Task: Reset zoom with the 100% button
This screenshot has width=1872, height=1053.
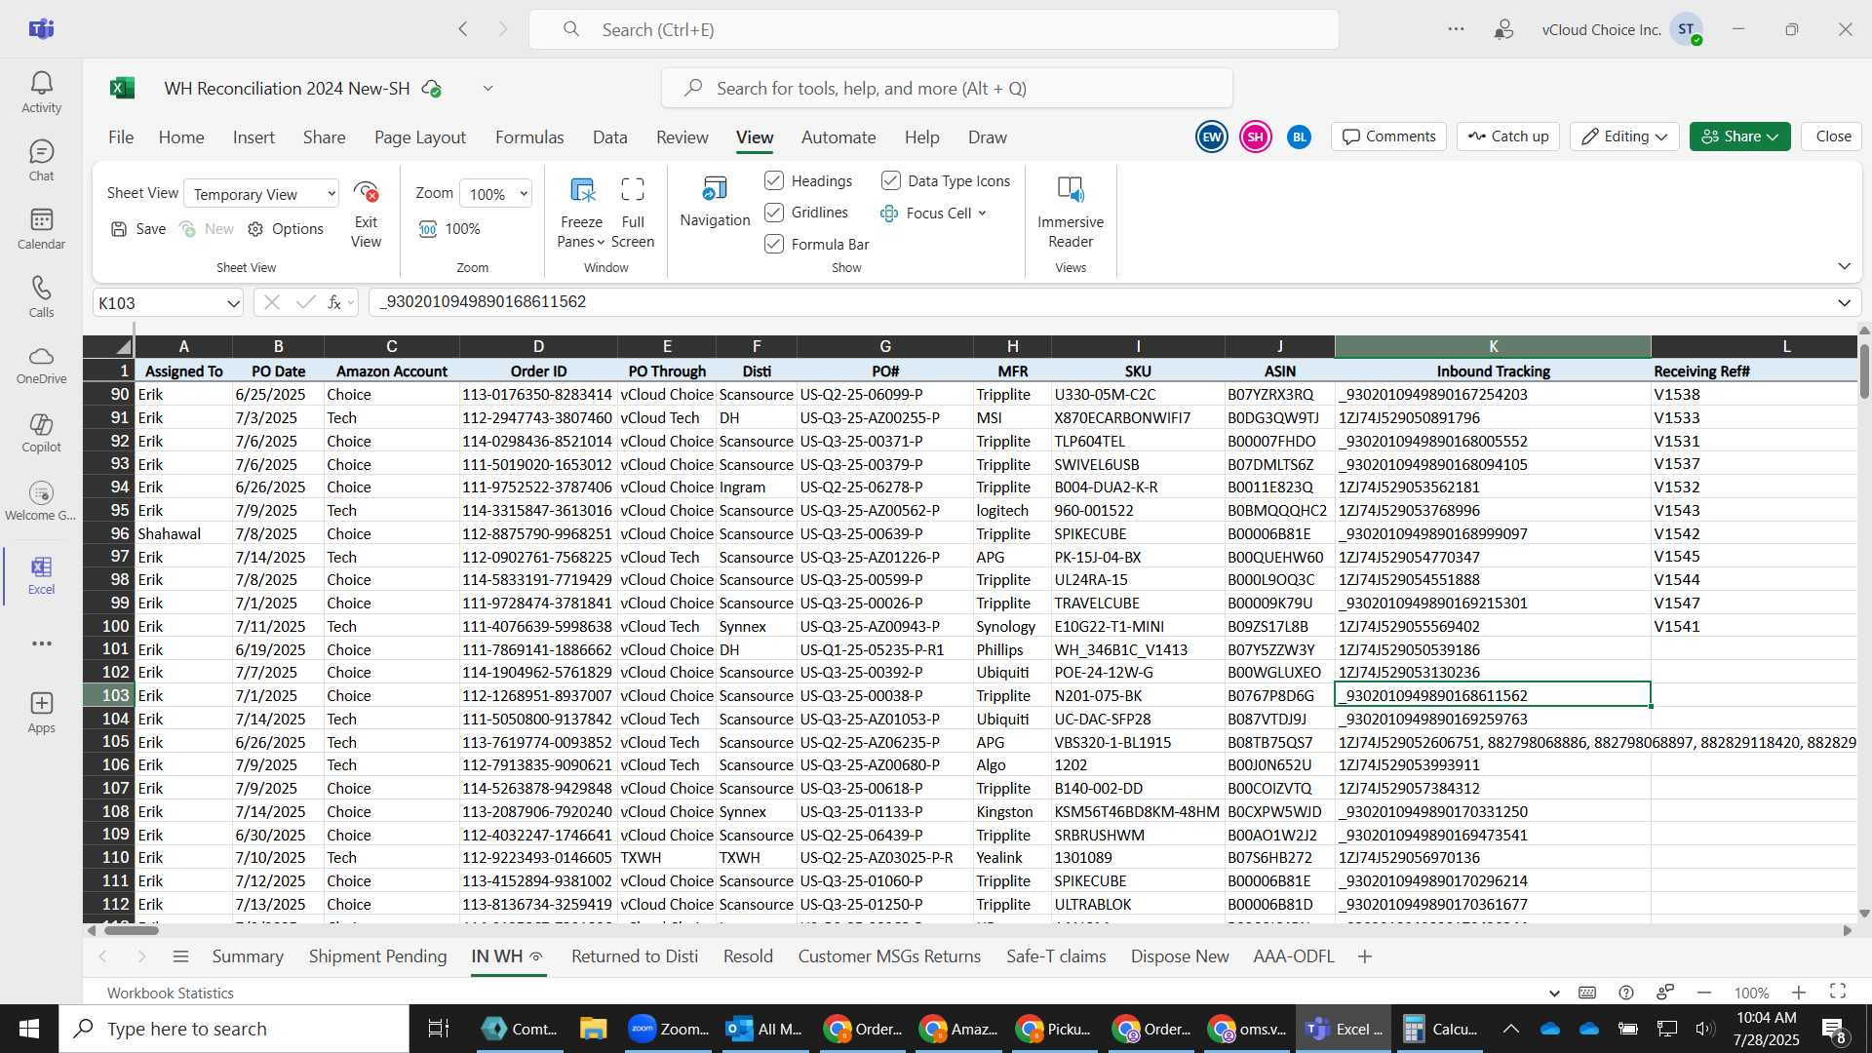Action: (449, 229)
